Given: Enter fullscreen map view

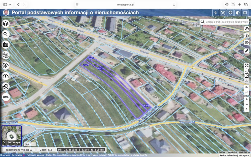Looking at the screenshot, I should [247, 65].
